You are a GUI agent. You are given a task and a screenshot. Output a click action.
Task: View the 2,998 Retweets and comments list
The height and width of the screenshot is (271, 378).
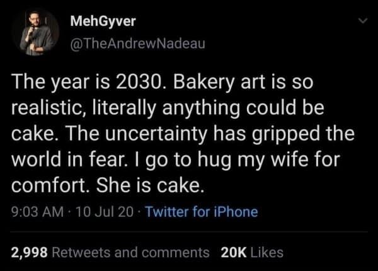110,252
